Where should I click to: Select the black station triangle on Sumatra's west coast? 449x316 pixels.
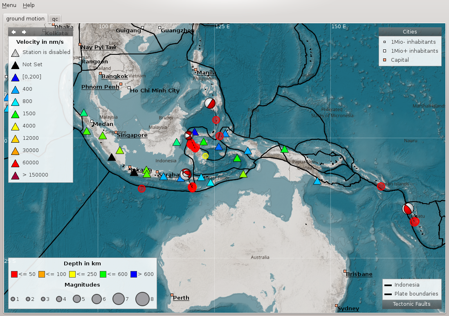[x=112, y=157]
